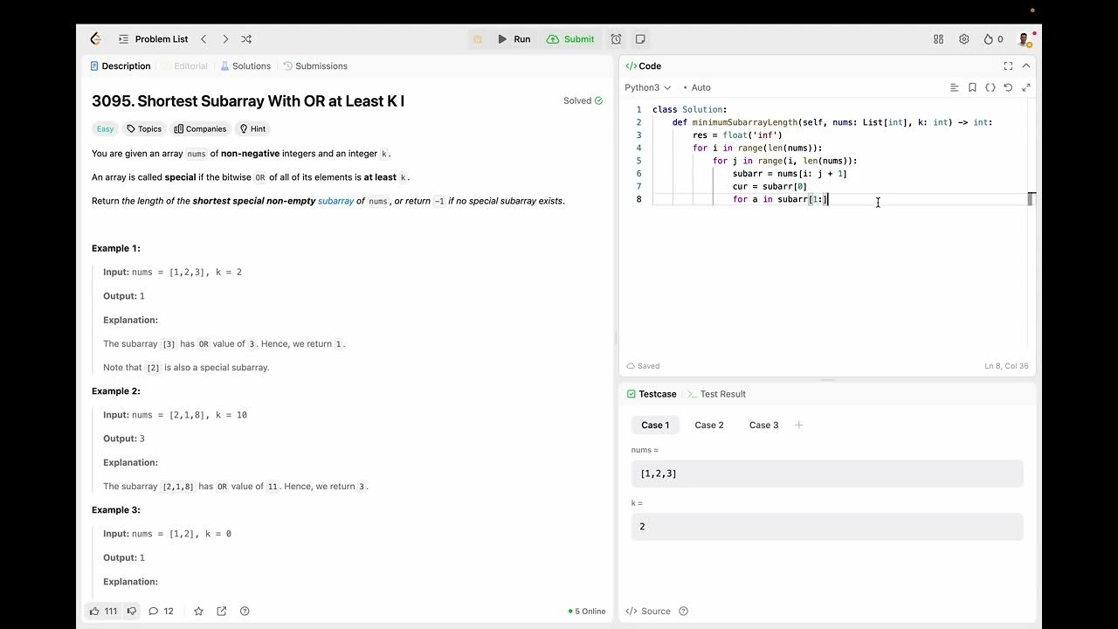Screen dimensions: 1118x629
Task: Open the layout grid icon
Action: coord(938,39)
